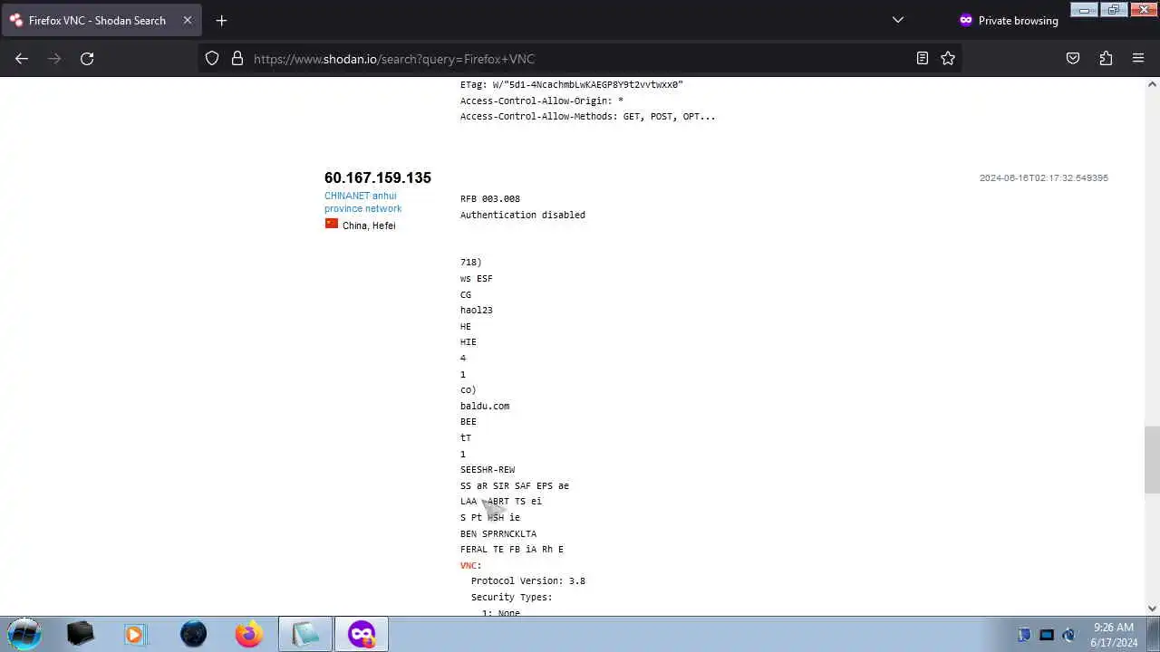
Task: Click the Private browsing indicator label
Action: pos(1008,20)
